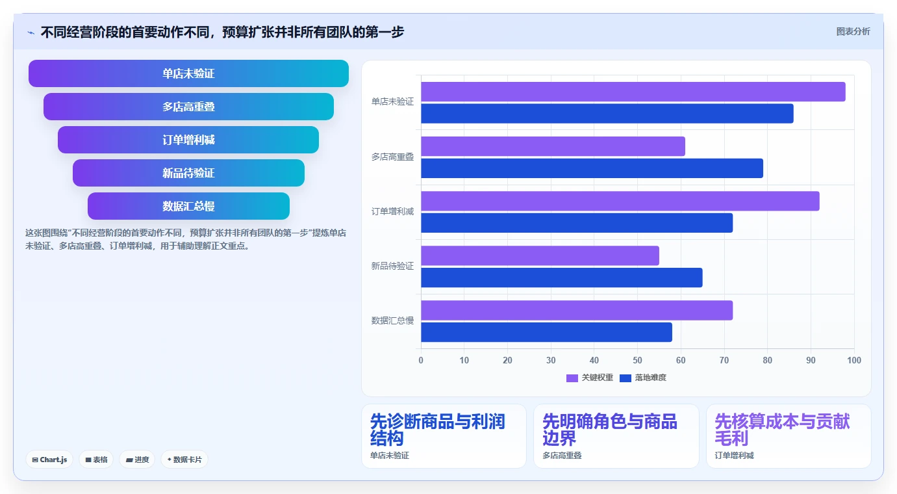Click the purple 单店未验证 关键权重 bar
897x494 pixels.
[x=633, y=92]
